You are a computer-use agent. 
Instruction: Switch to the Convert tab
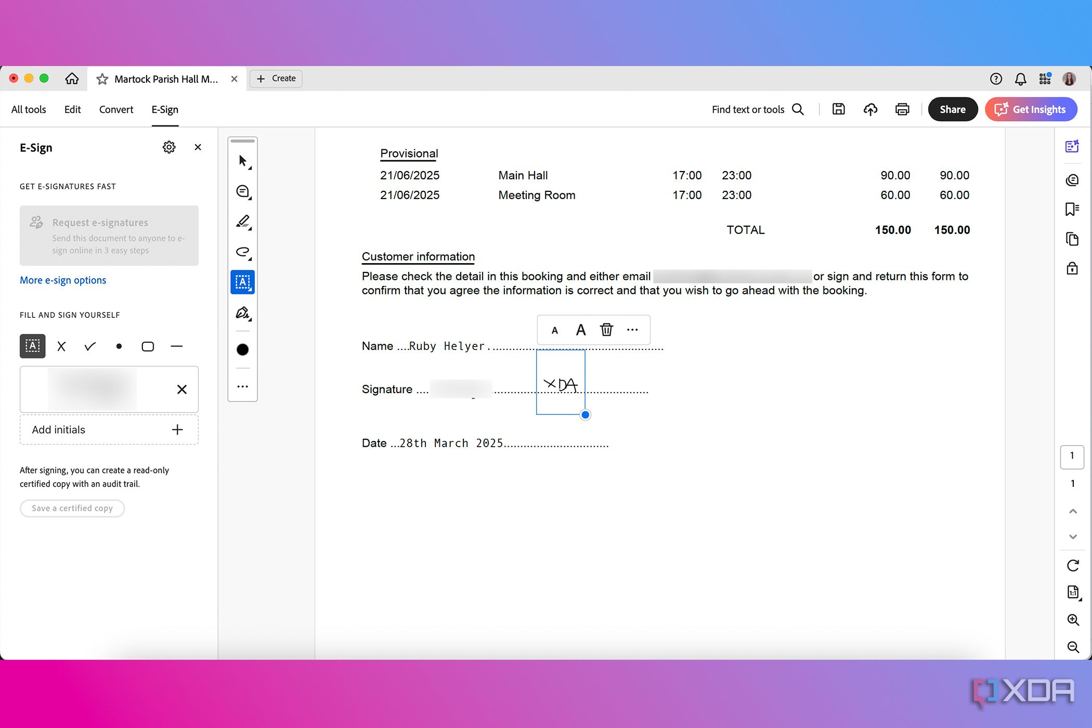tap(116, 110)
